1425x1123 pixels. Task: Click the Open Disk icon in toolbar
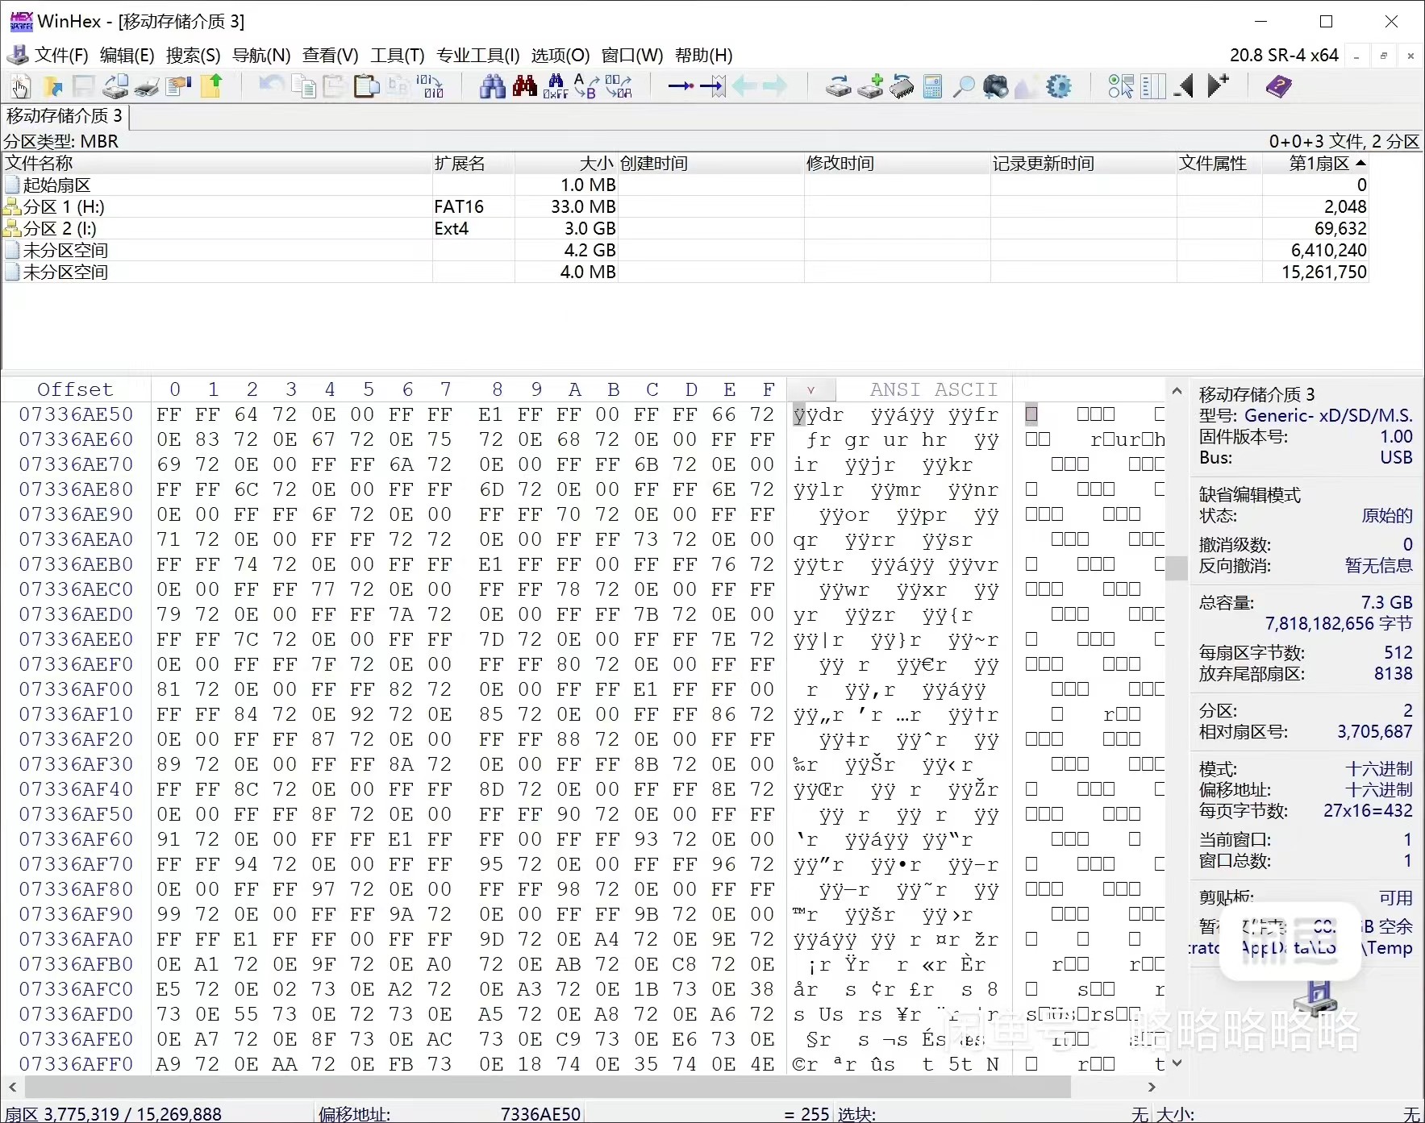tap(838, 86)
